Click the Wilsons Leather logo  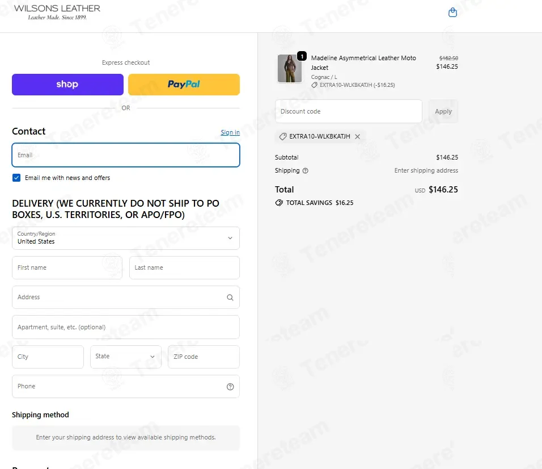57,12
